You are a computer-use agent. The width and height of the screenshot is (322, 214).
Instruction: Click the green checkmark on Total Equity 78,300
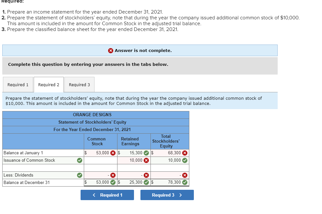click(x=184, y=182)
